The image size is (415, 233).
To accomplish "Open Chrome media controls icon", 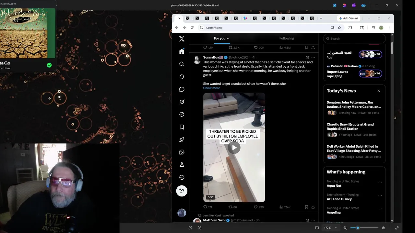I will (x=373, y=28).
